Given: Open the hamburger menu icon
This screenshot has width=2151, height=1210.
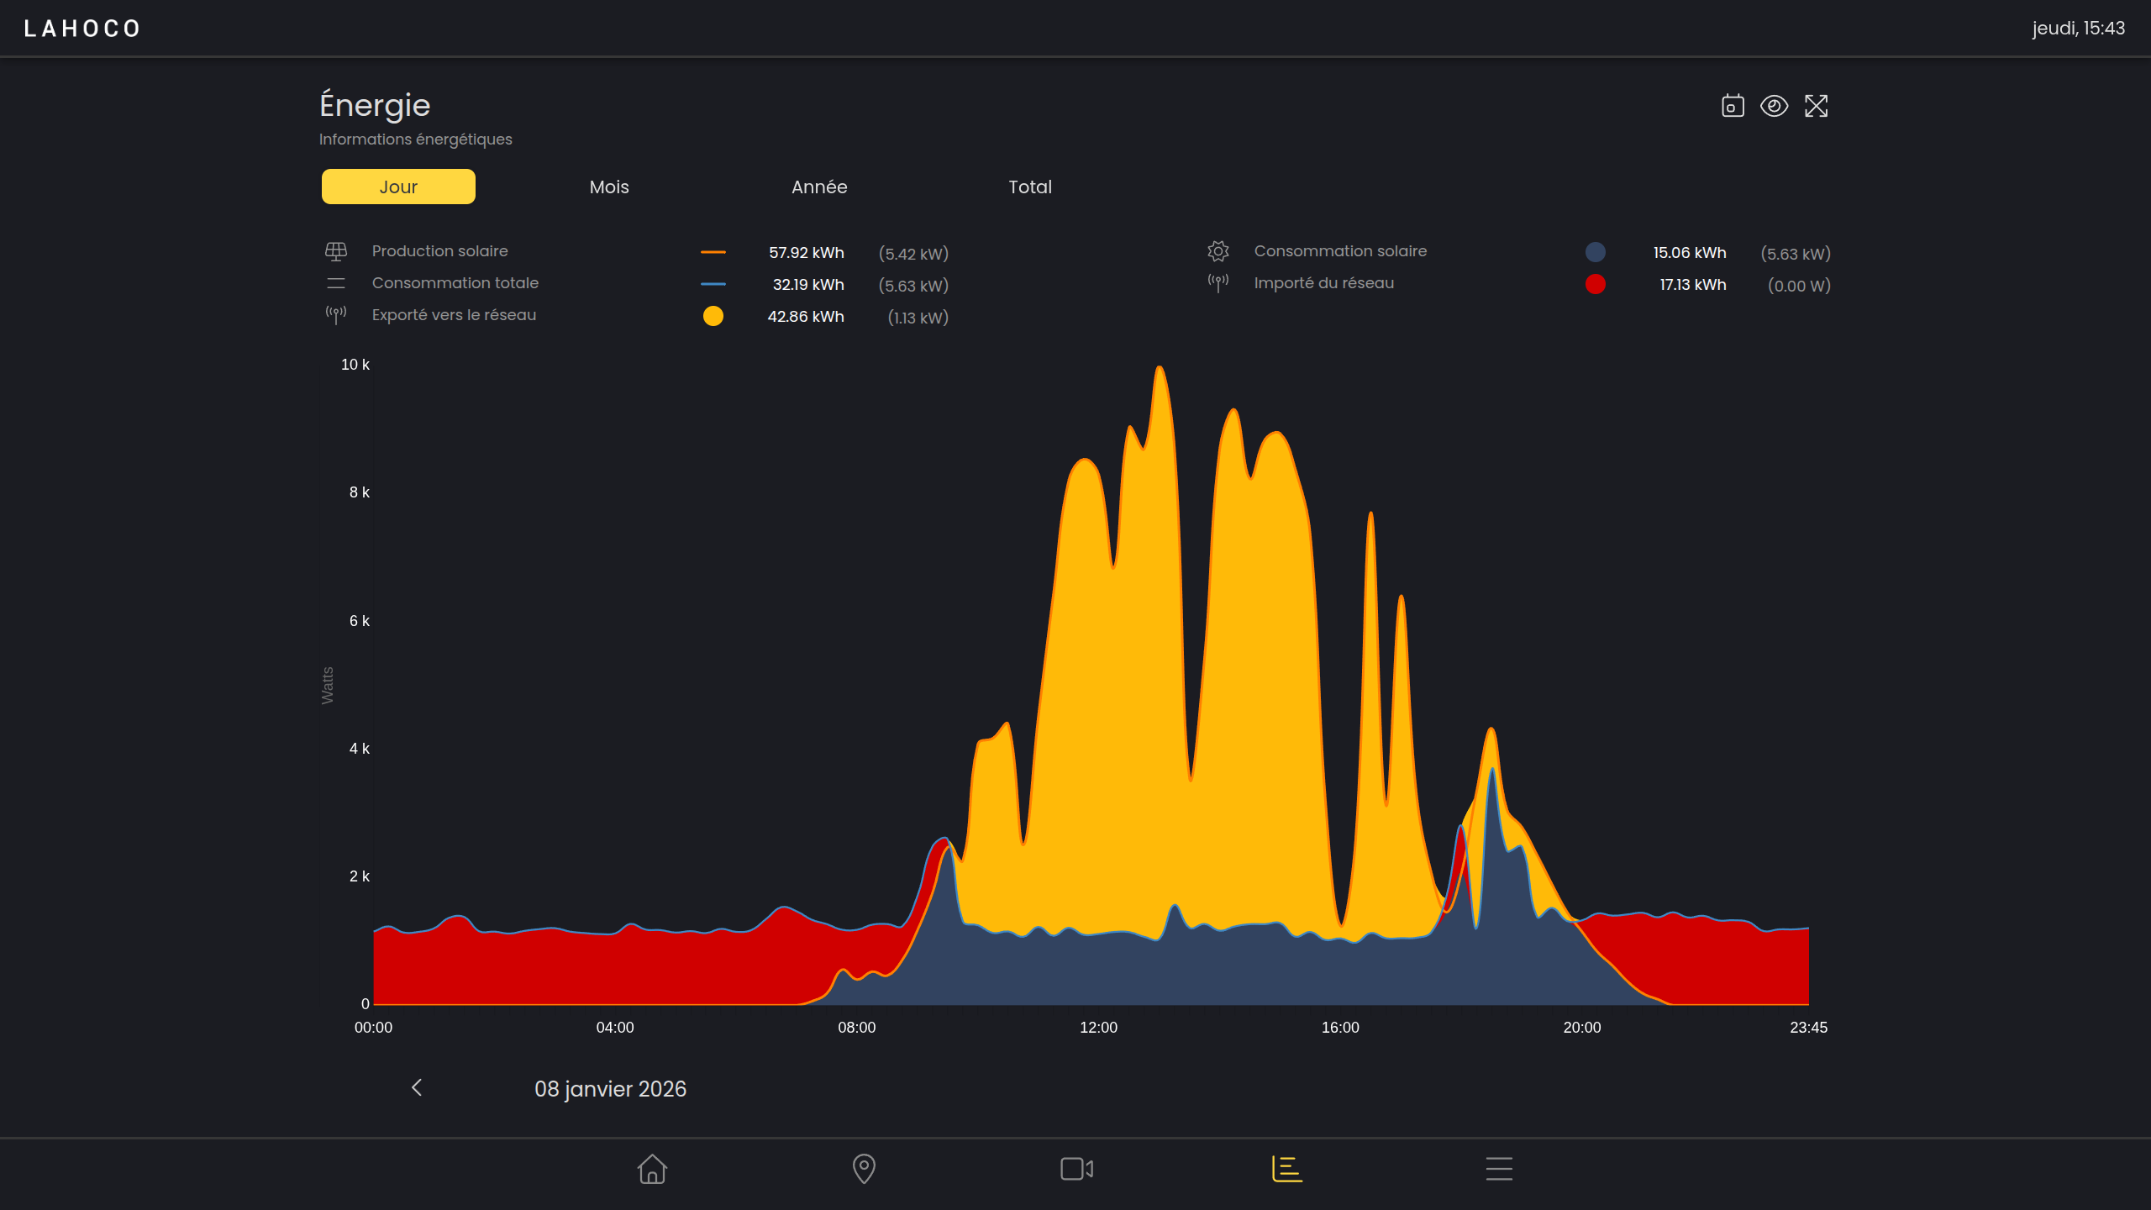Looking at the screenshot, I should [x=1499, y=1169].
